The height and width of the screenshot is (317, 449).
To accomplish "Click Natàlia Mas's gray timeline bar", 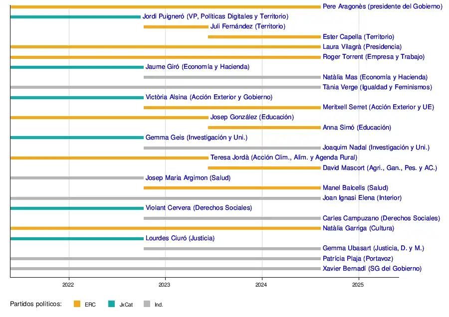I will 232,77.
